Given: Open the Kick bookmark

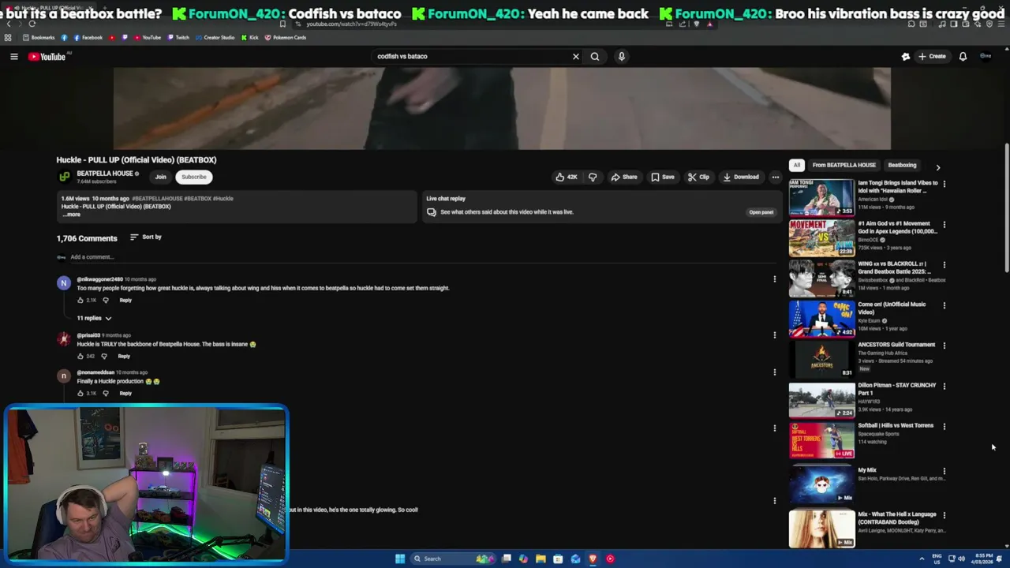Looking at the screenshot, I should click(x=250, y=37).
